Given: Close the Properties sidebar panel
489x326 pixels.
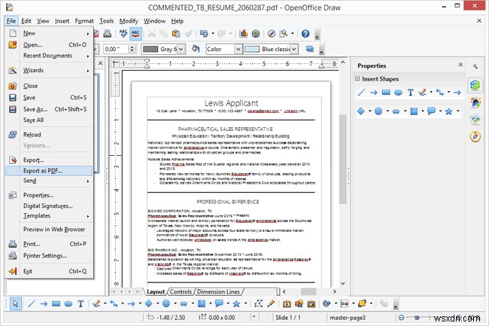Looking at the screenshot, I should tap(460, 65).
